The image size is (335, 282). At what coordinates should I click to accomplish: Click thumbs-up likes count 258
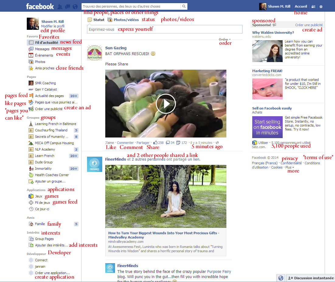coord(158,142)
